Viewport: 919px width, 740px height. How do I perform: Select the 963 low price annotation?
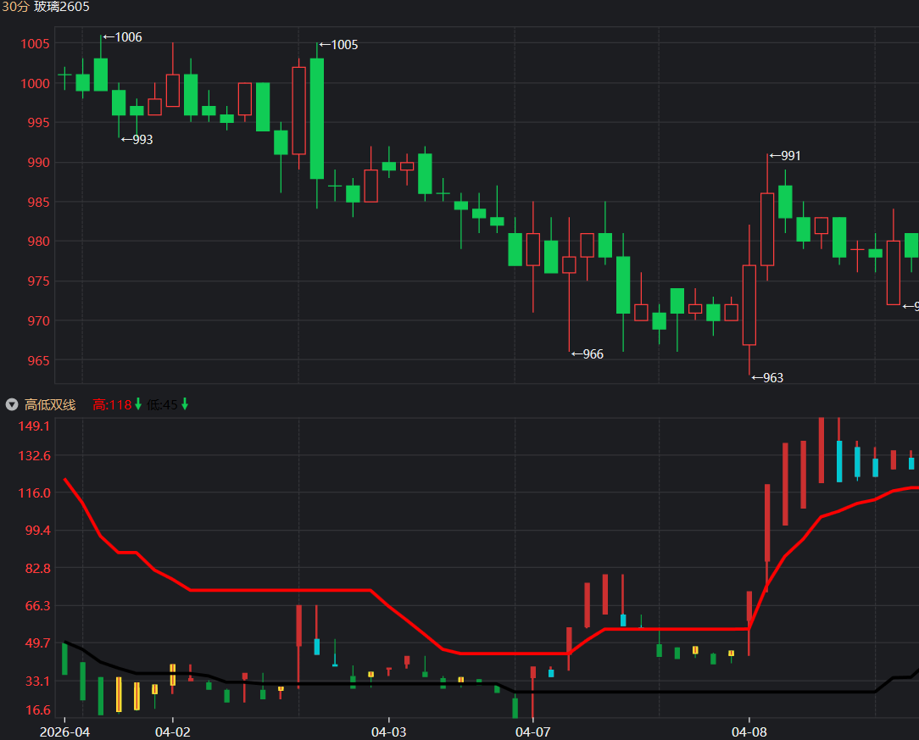point(768,378)
